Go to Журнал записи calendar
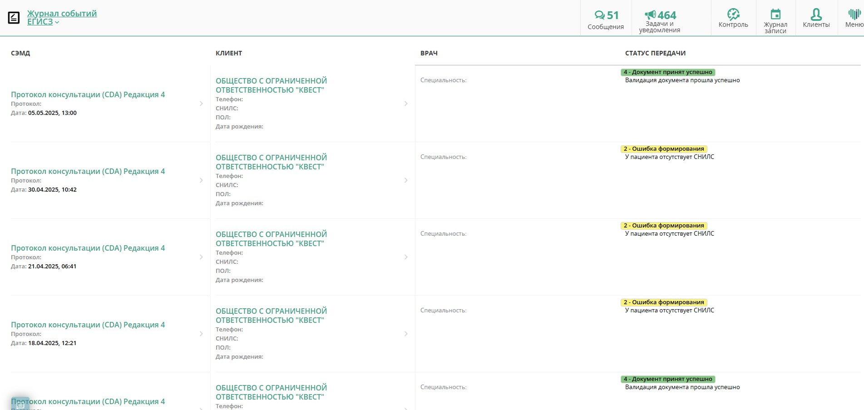The width and height of the screenshot is (864, 410). (x=775, y=21)
